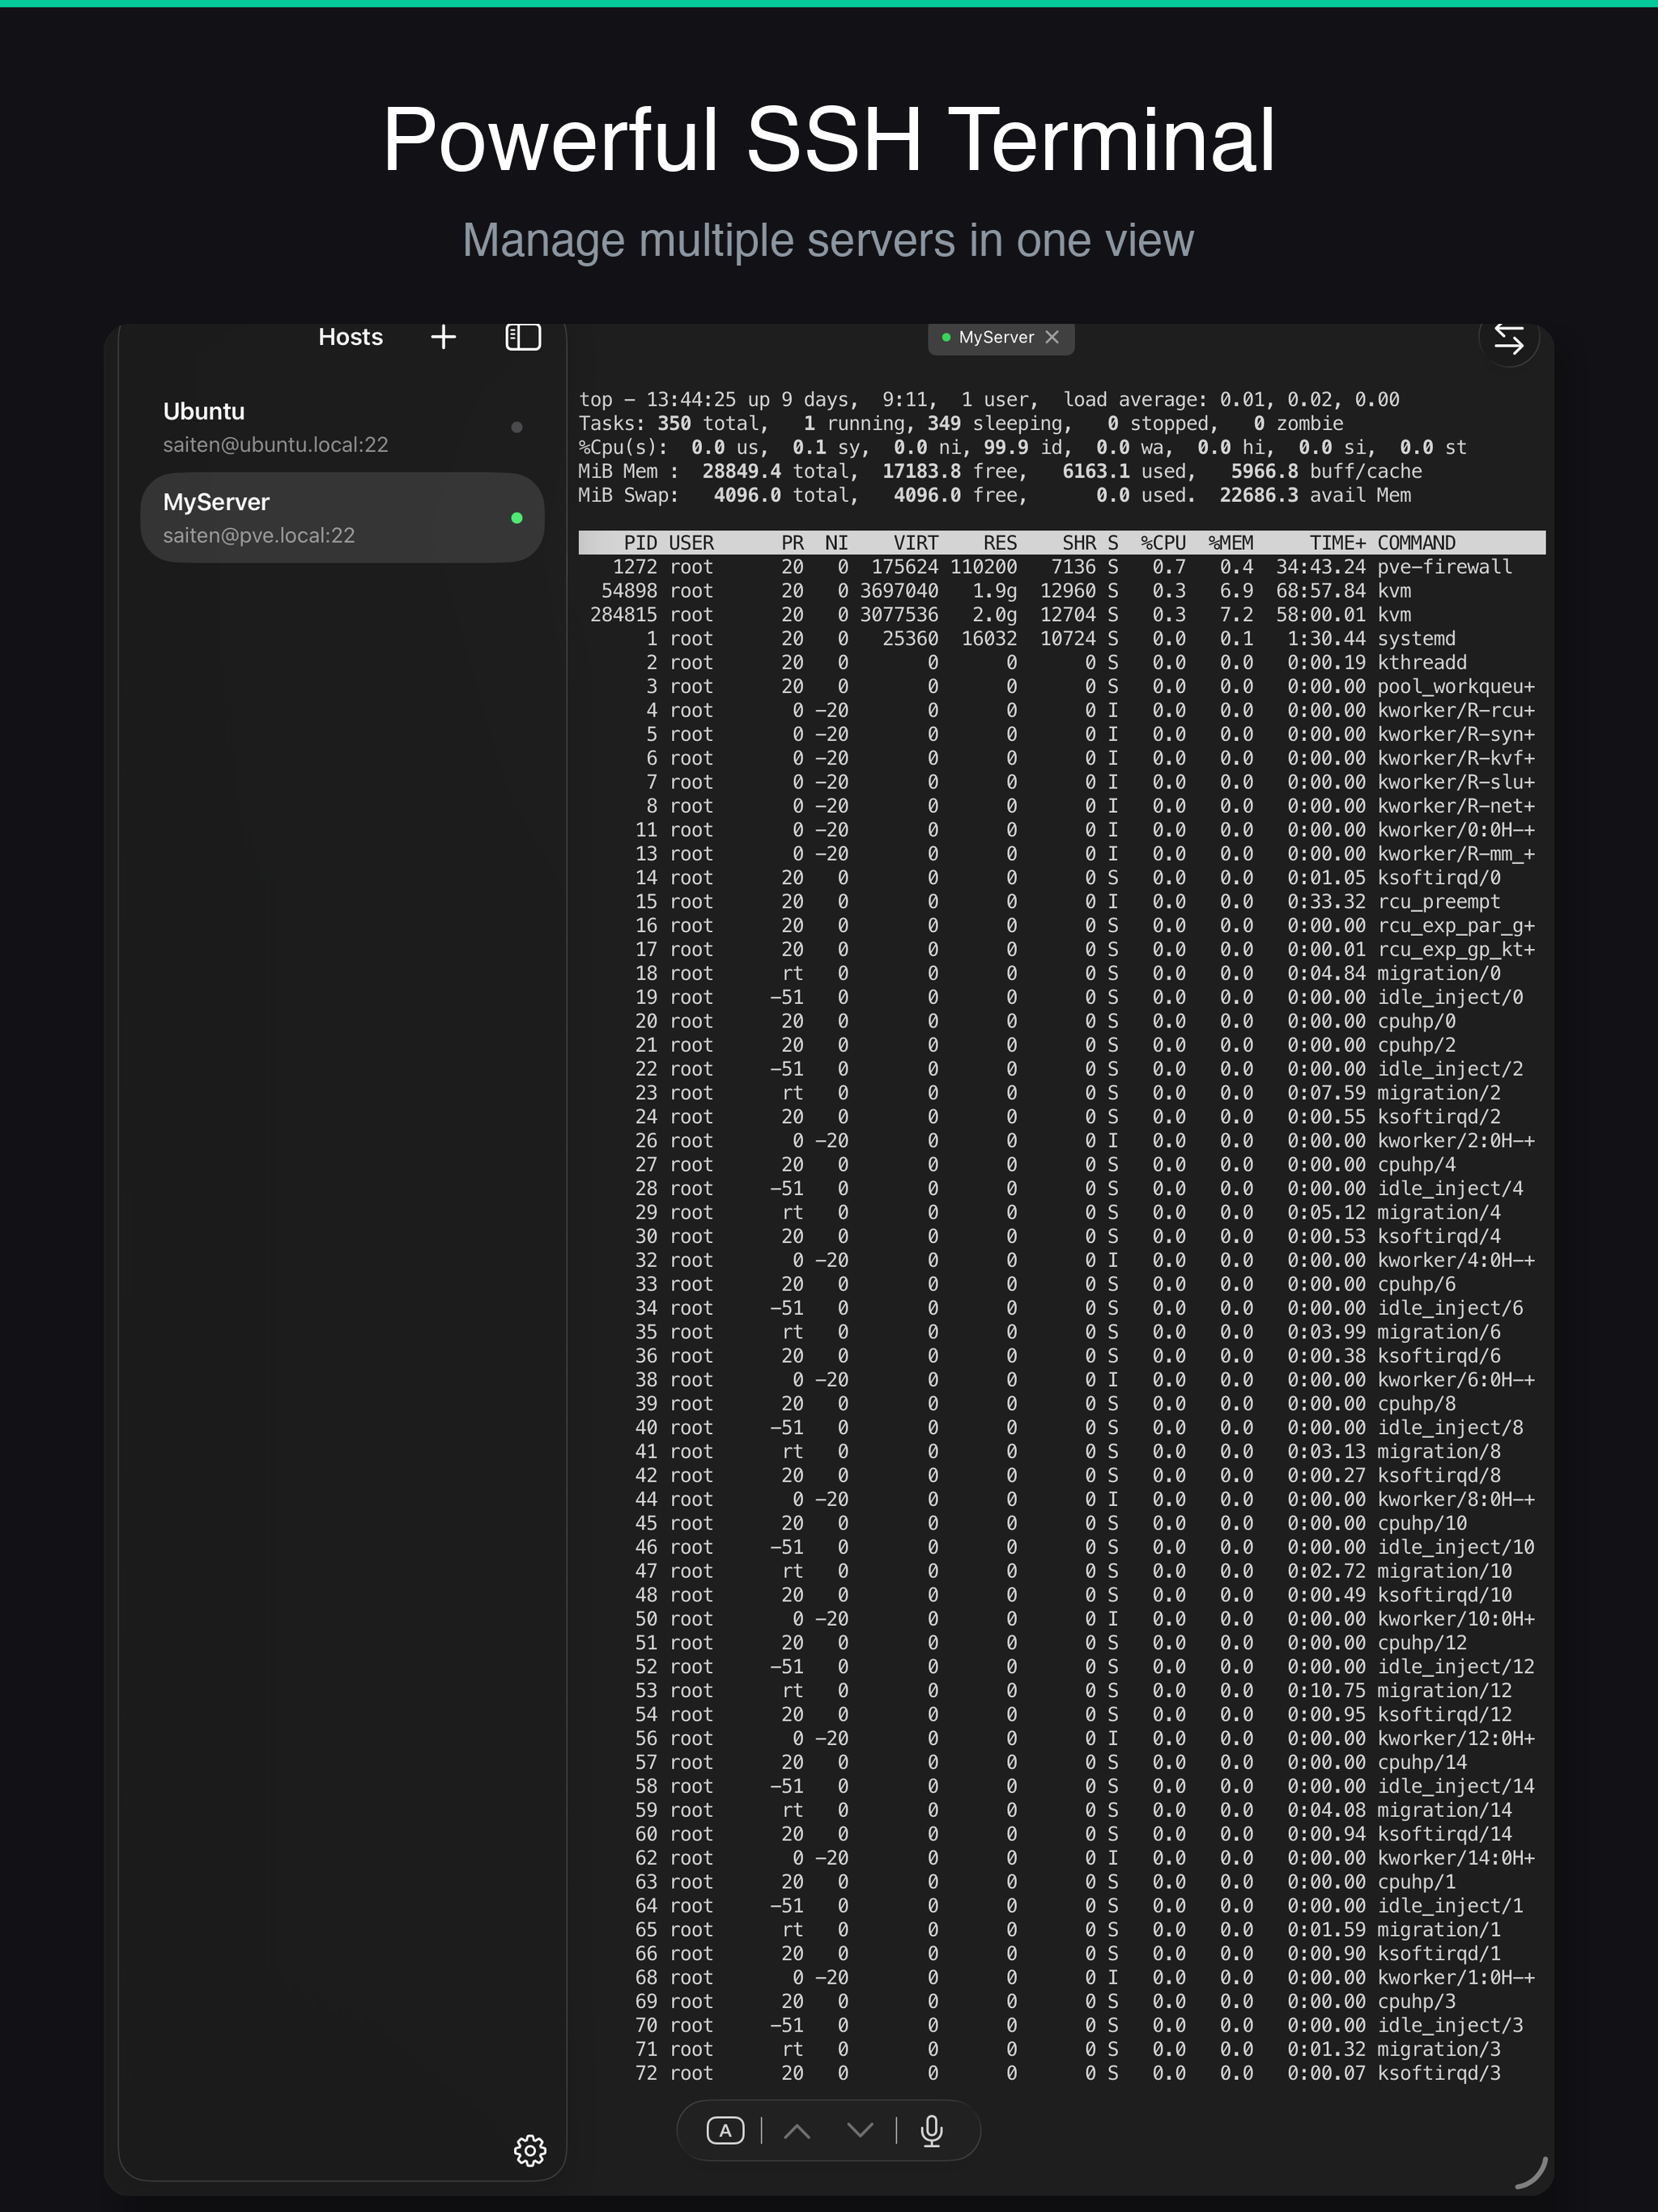Select the Ubuntu host
The width and height of the screenshot is (1658, 2212).
click(x=342, y=427)
